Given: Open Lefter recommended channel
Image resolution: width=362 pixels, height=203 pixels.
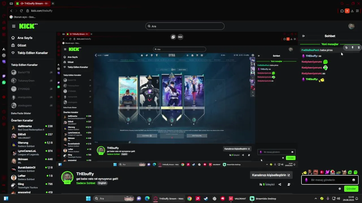Looking at the screenshot, I should (32, 177).
